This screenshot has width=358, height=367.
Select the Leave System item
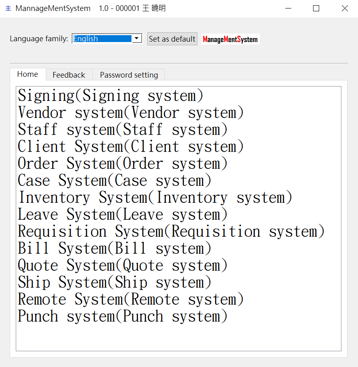coord(123,215)
